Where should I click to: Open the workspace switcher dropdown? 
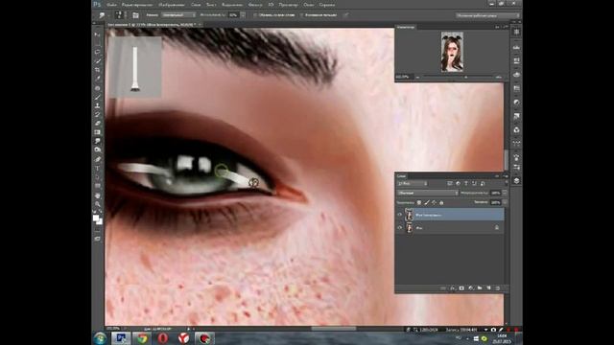tap(487, 15)
